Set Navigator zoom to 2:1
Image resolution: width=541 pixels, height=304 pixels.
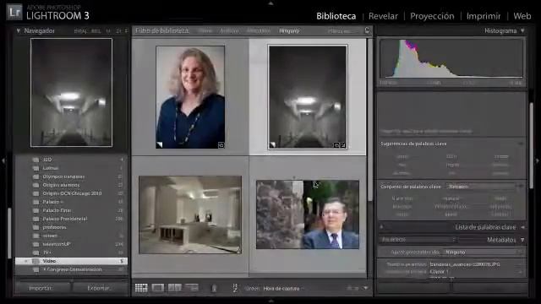point(118,31)
